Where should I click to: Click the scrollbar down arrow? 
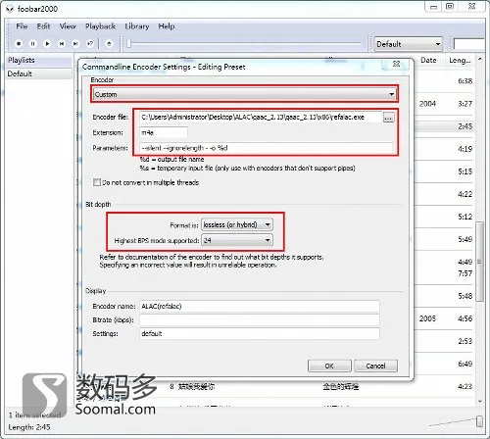(x=480, y=402)
